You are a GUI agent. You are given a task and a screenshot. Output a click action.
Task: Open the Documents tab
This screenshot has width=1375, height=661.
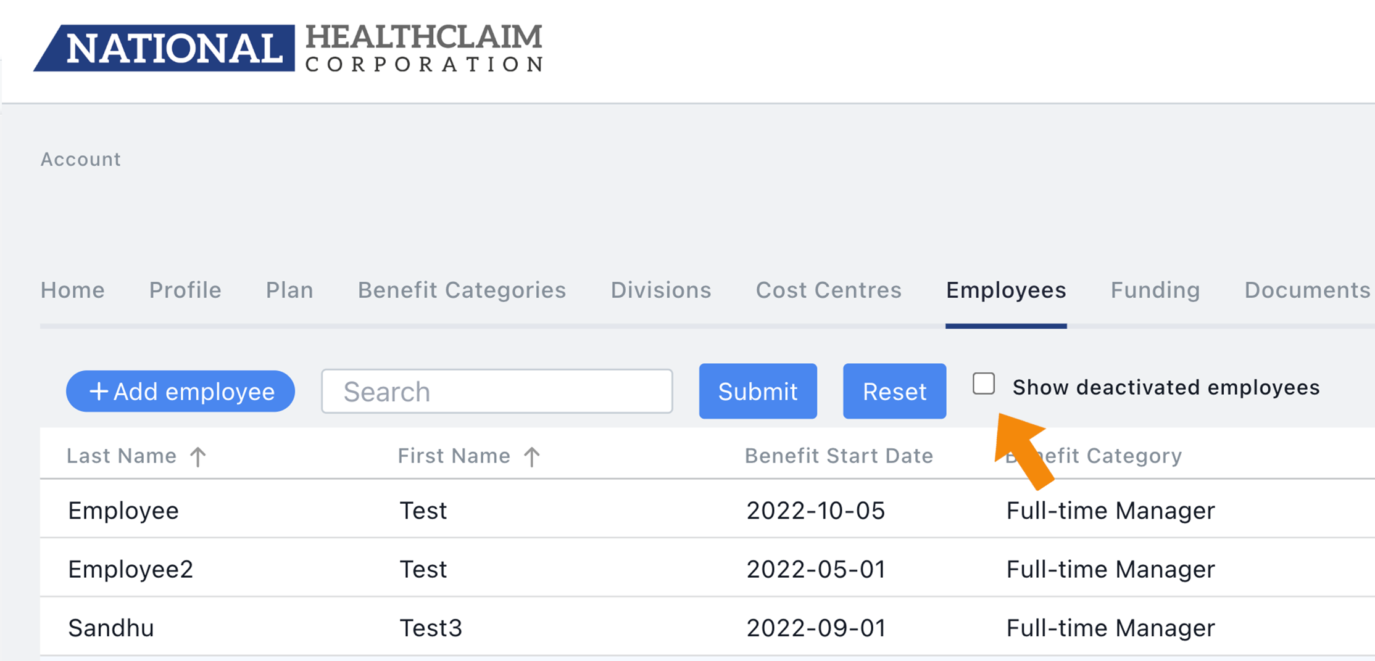point(1307,290)
